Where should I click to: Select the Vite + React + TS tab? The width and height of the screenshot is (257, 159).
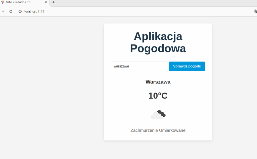tap(24, 2)
